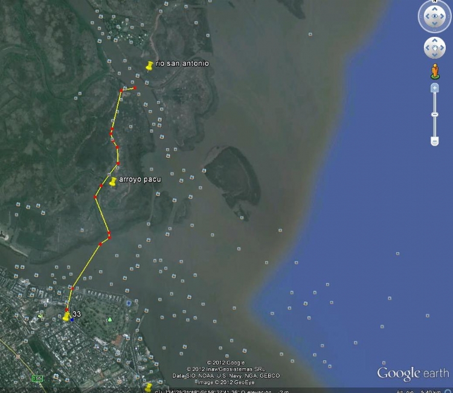Viewport: 453px width, 393px height.
Task: Click look-right arrow on the look joystick
Action: click(442, 16)
